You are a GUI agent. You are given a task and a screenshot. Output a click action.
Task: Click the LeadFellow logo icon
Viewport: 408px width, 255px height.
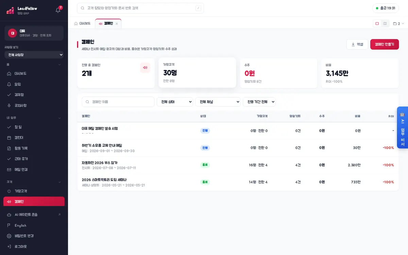(x=10, y=10)
